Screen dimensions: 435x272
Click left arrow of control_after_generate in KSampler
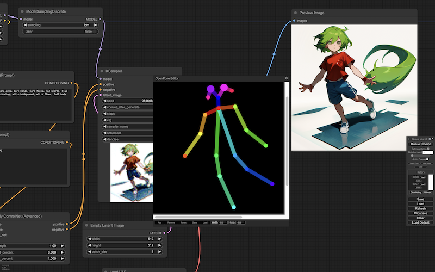pyautogui.click(x=104, y=107)
